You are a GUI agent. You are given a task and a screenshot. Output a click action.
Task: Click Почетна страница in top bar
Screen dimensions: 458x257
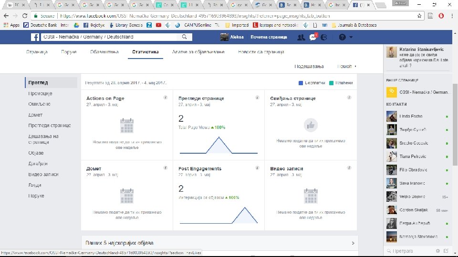click(269, 37)
